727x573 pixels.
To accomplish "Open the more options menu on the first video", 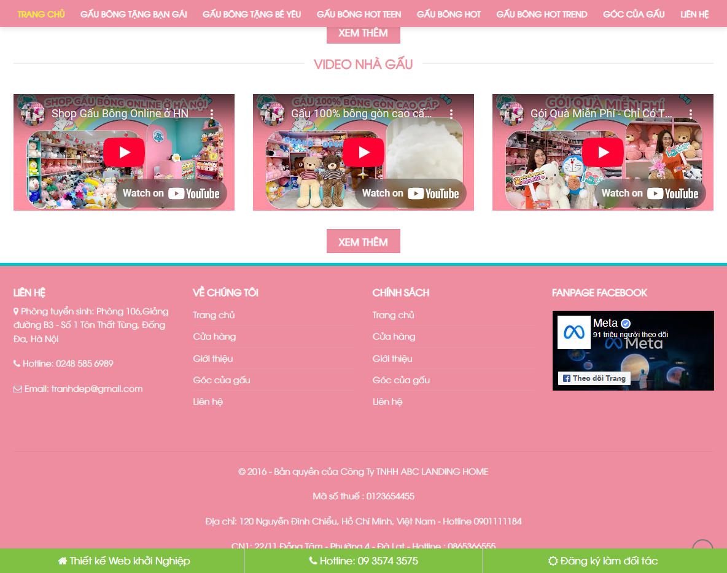I will pyautogui.click(x=212, y=113).
